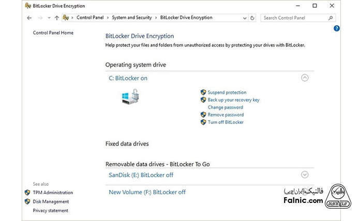Click Suspend protection link
359x221 pixels.
[227, 92]
